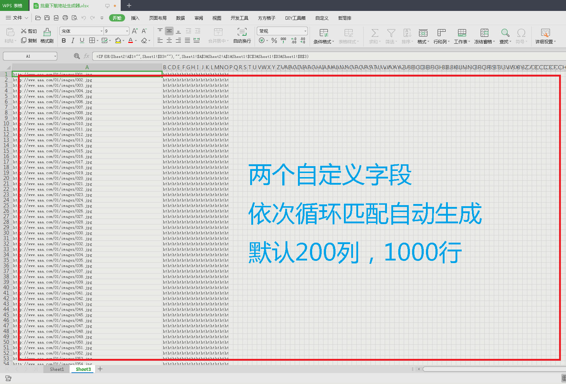566x384 pixels.
Task: Switch to the 方方格子 tab
Action: [x=267, y=18]
